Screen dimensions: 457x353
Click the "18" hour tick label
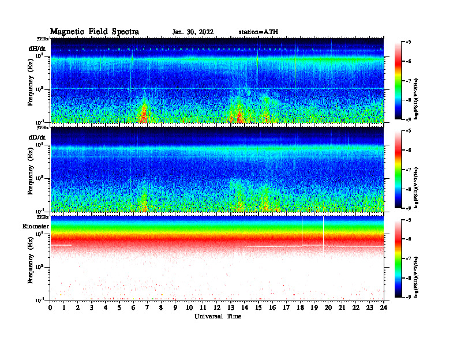[300, 308]
